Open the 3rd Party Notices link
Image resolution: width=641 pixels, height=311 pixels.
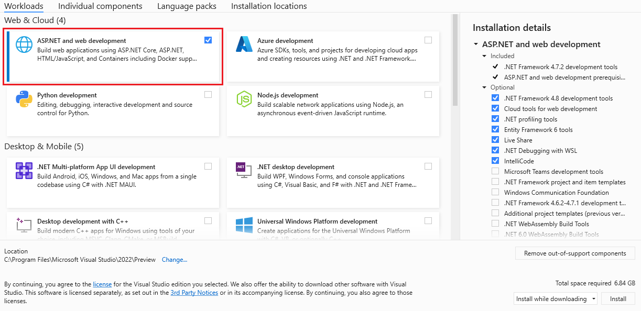point(194,293)
